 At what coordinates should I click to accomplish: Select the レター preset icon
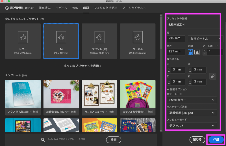point(23,36)
